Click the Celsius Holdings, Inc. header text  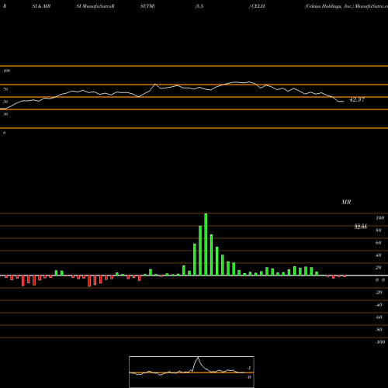pos(329,6)
